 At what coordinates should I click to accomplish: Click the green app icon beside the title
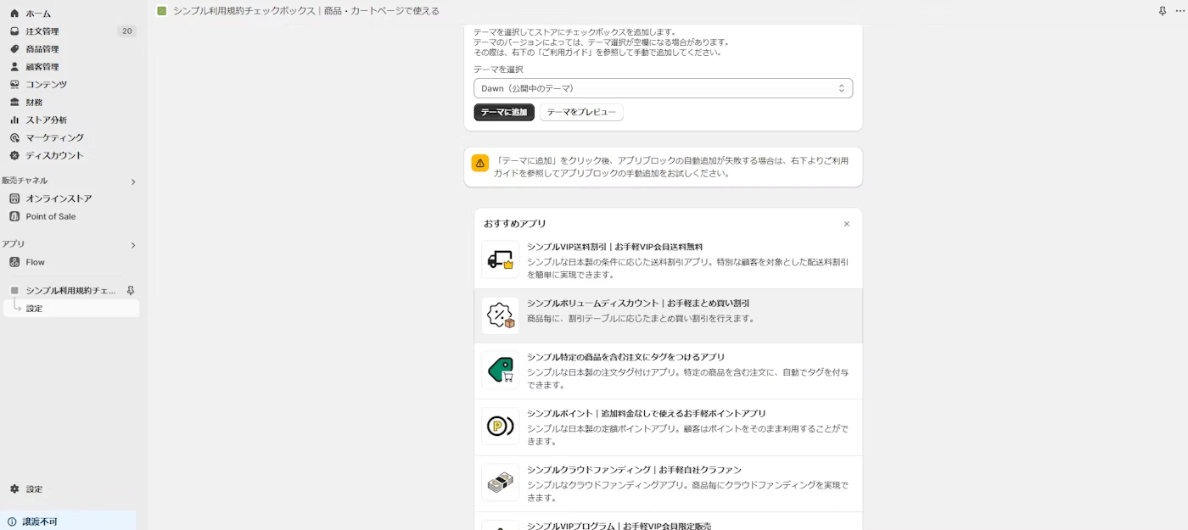click(162, 11)
